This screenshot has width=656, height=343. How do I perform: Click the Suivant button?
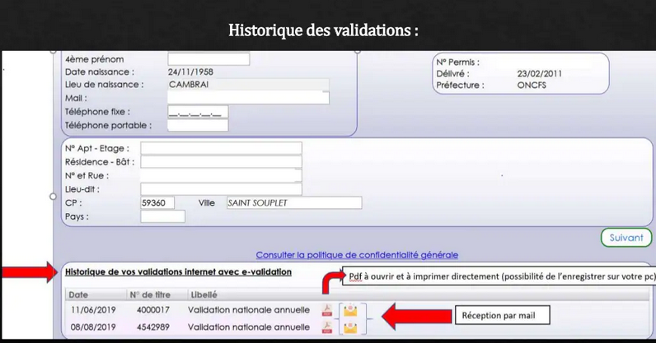click(626, 238)
